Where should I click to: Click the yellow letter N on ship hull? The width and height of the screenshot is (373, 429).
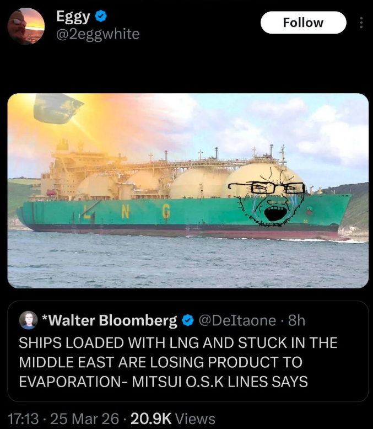(x=125, y=212)
